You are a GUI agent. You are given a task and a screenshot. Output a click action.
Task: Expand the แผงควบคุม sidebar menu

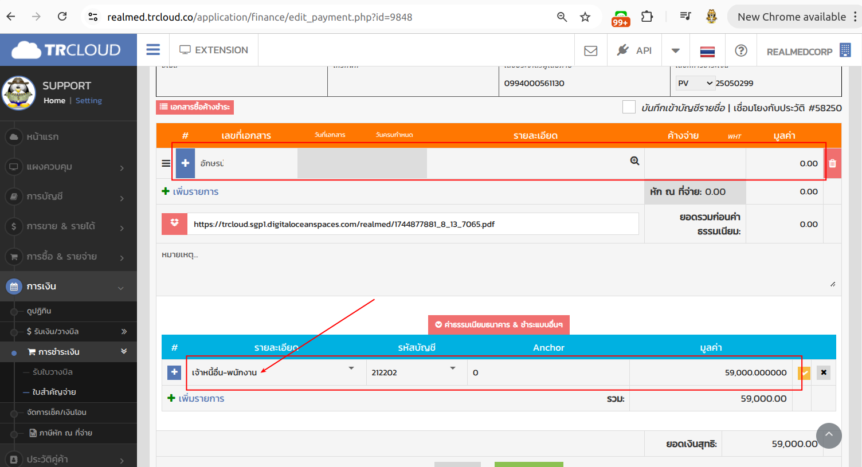click(x=68, y=167)
